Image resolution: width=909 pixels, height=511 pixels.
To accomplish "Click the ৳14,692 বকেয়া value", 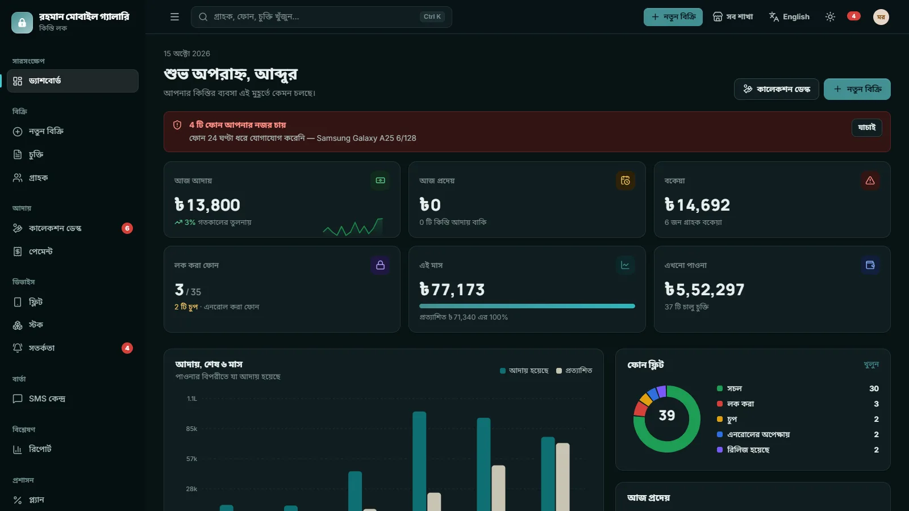I will pos(697,205).
